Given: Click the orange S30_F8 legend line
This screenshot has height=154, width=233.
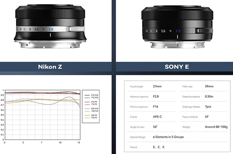Looking at the screenshot, I should [x=87, y=115].
